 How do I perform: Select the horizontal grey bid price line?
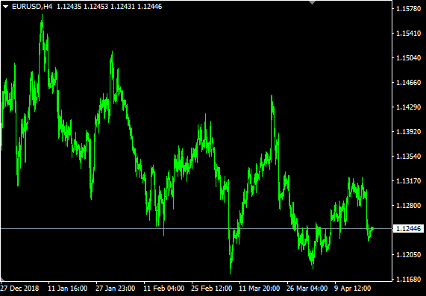pos(196,229)
